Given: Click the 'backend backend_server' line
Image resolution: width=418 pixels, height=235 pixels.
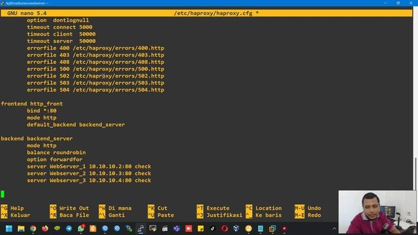Looking at the screenshot, I should pos(37,138).
